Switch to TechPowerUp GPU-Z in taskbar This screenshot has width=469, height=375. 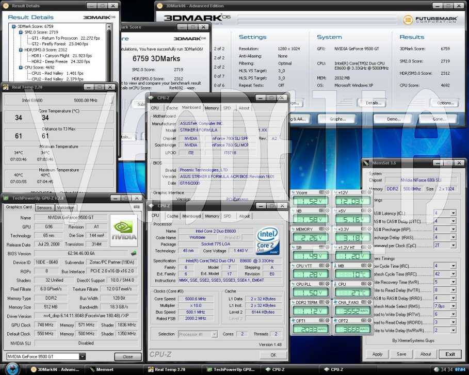point(231,370)
